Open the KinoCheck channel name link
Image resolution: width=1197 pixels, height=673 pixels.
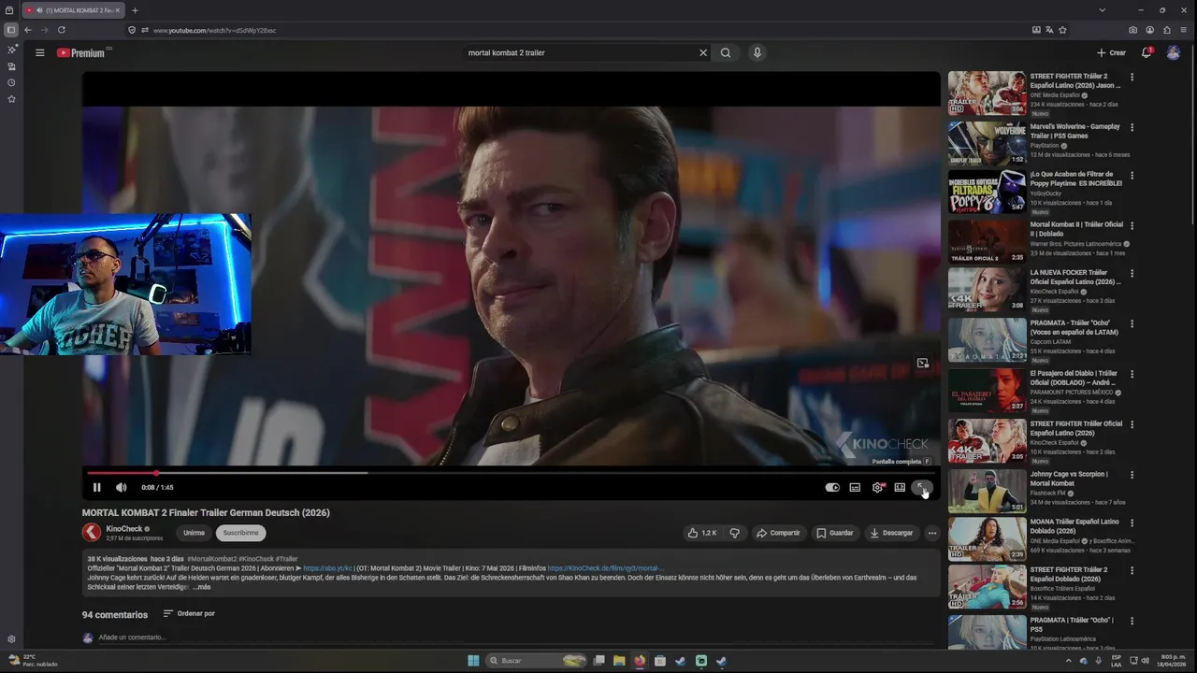click(124, 528)
